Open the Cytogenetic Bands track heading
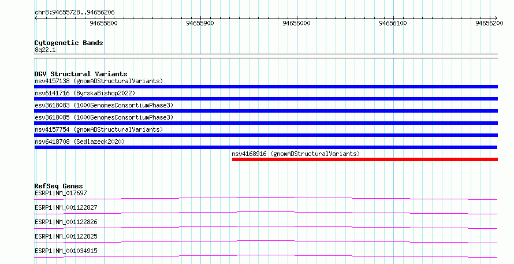 point(69,43)
